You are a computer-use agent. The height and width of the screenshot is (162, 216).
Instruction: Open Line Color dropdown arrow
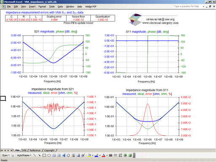click(100, 155)
